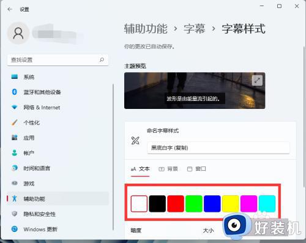Viewport: 306px width, 243px height.
Task: Click the 字幕样式 page title text
Action: (244, 29)
